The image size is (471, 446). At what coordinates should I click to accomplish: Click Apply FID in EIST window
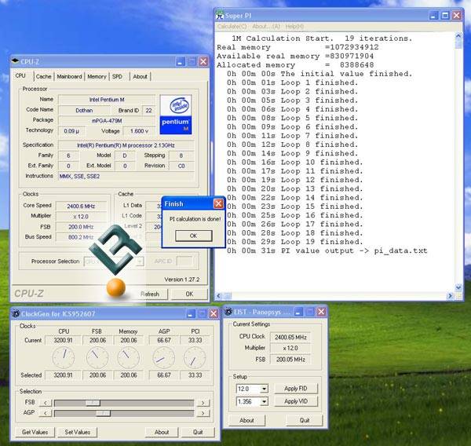pyautogui.click(x=296, y=389)
